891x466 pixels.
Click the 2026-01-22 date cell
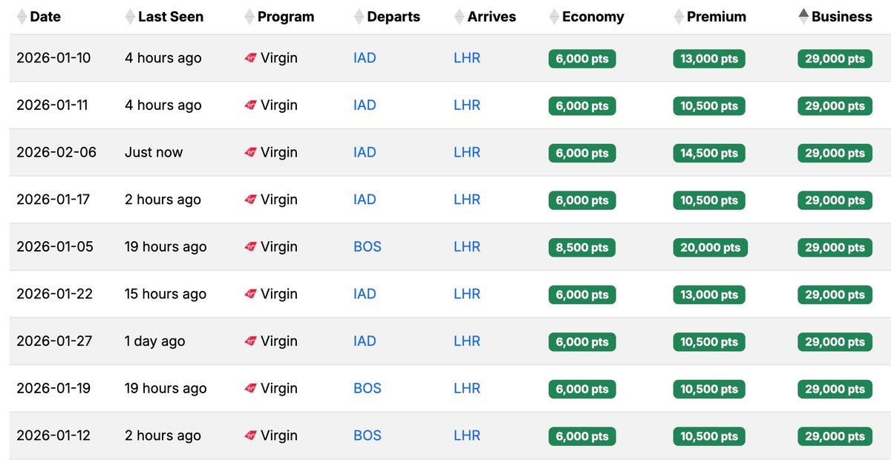[x=54, y=294]
